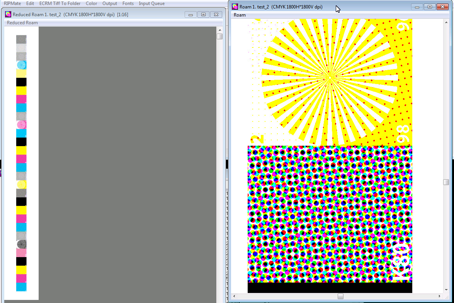
Task: Open the Input Queue menu
Action: [x=151, y=3]
